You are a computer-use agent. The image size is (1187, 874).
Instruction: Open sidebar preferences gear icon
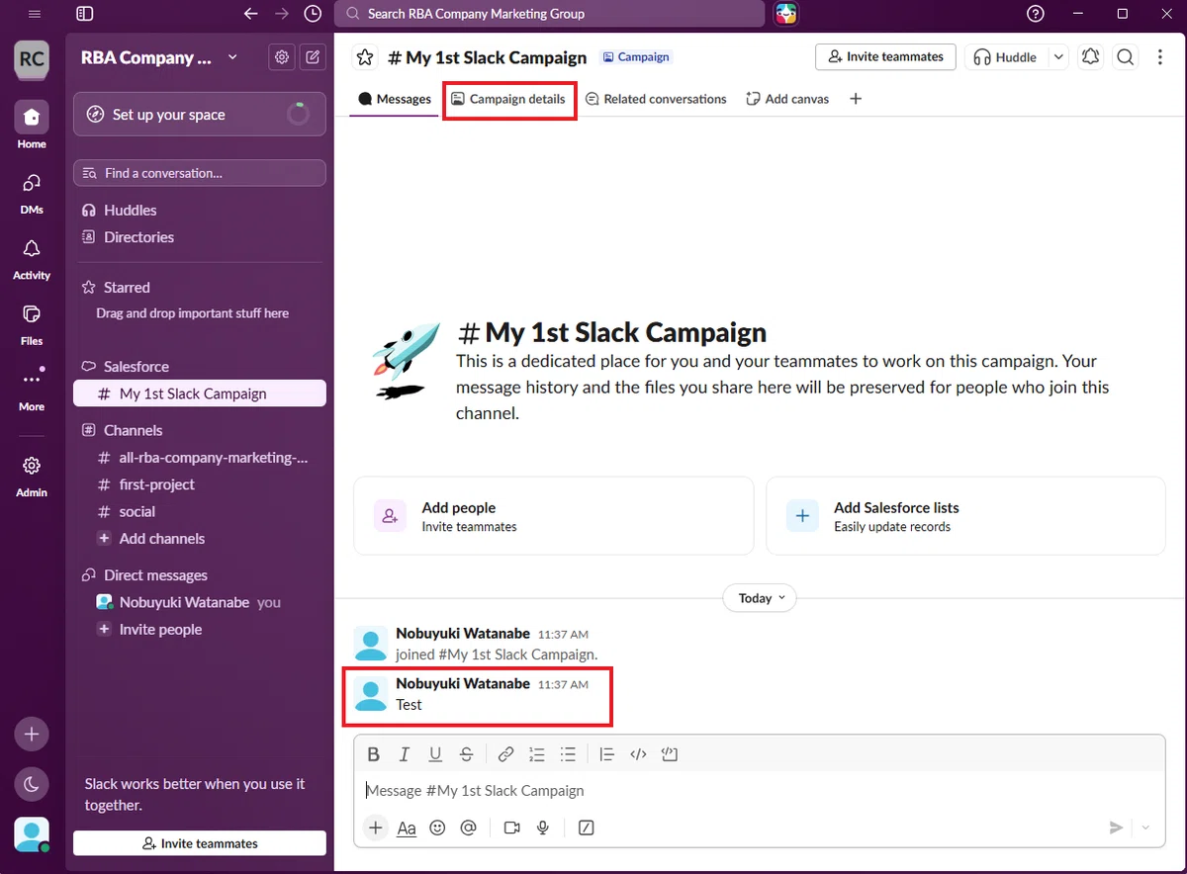point(282,57)
